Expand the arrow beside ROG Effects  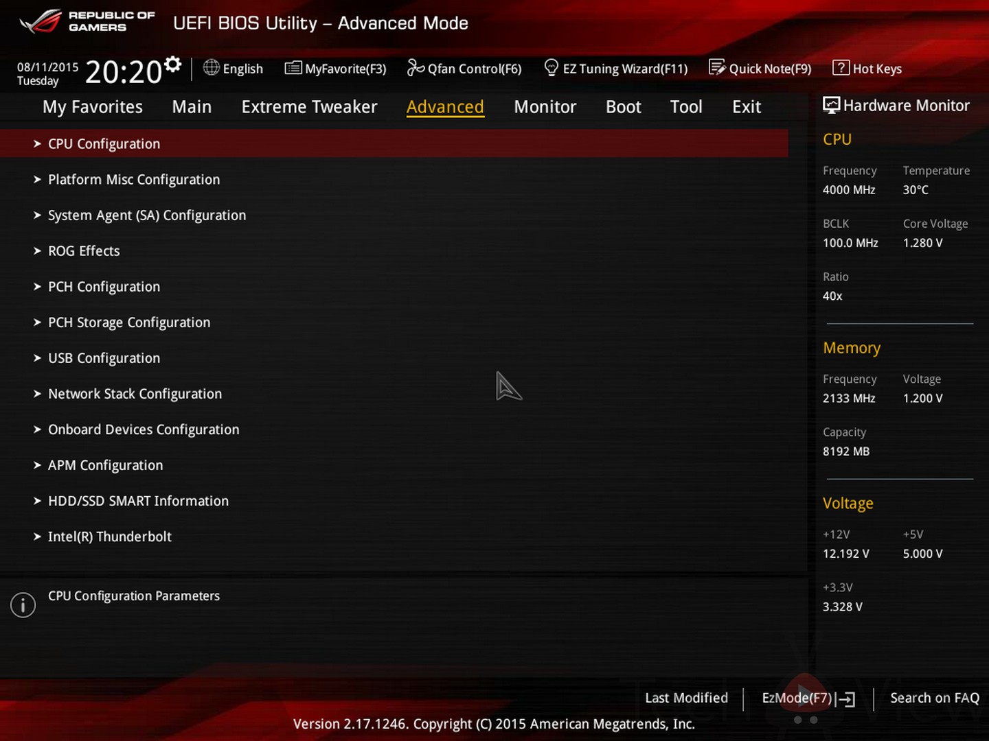tap(37, 250)
